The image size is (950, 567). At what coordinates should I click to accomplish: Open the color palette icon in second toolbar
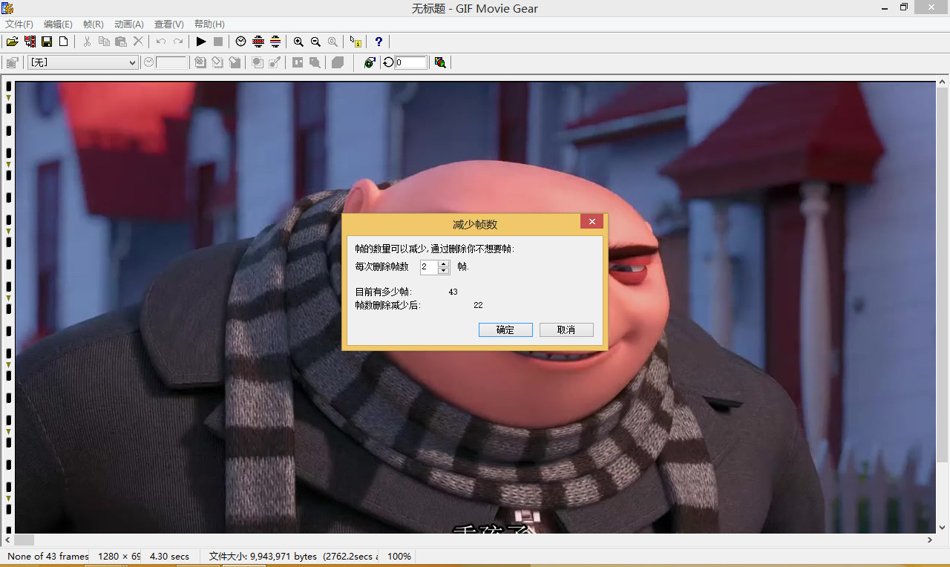(x=440, y=62)
